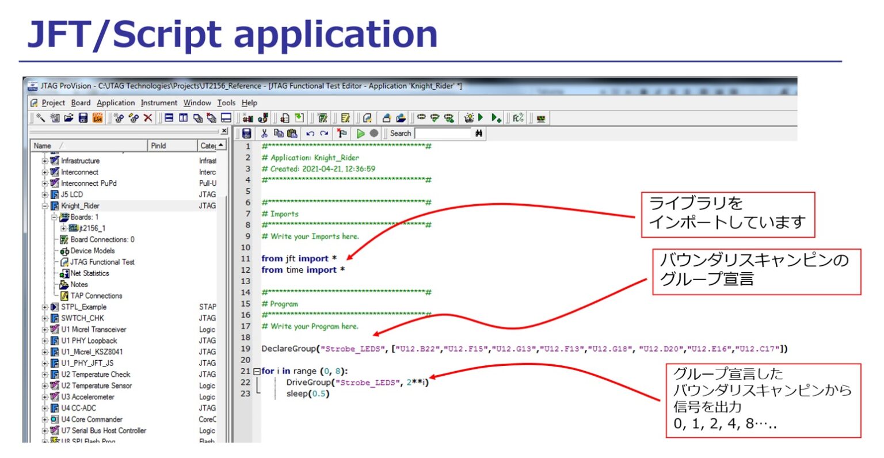Screen dimensions: 884x458
Task: Click the binoculars Find icon
Action: pyautogui.click(x=479, y=133)
